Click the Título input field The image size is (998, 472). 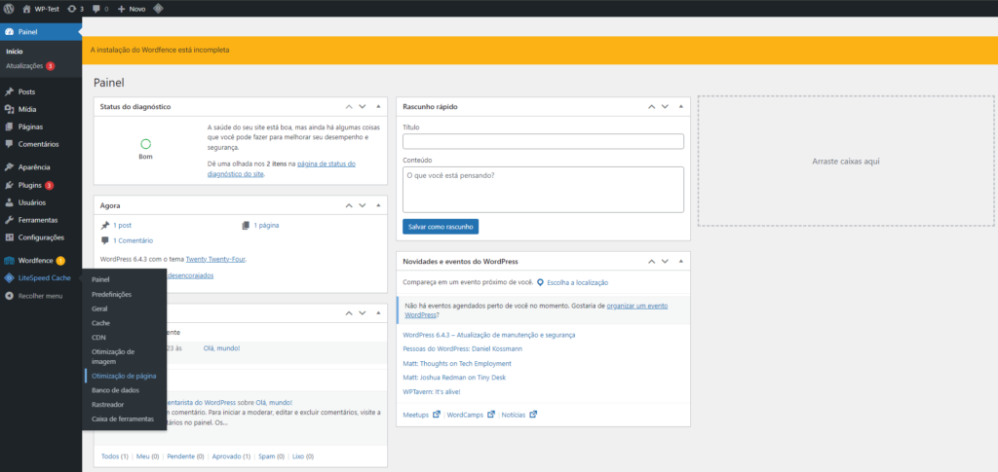pyautogui.click(x=543, y=141)
